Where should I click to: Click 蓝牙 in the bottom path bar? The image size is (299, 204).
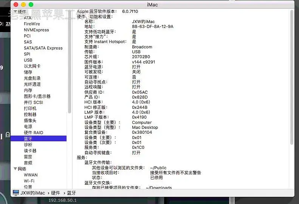tap(71, 193)
